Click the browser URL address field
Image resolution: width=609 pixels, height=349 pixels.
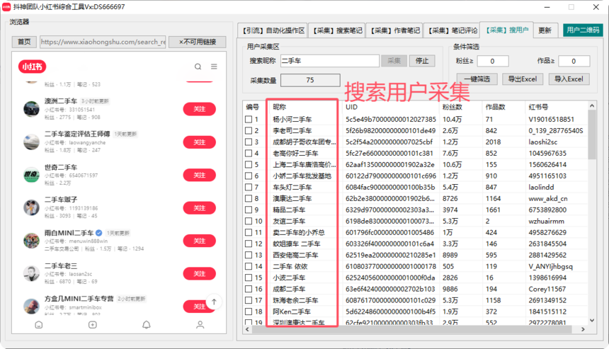[x=103, y=42]
